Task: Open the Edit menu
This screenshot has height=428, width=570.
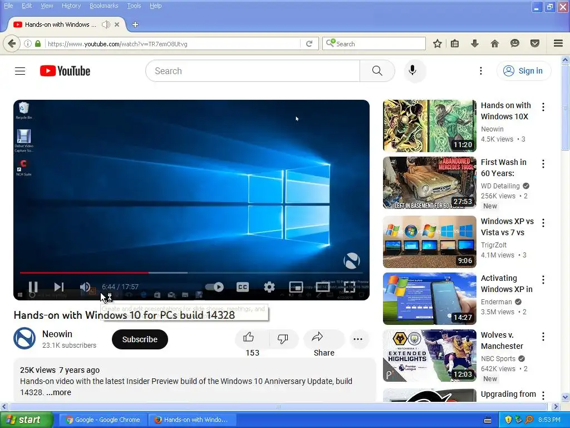Action: 27,6
